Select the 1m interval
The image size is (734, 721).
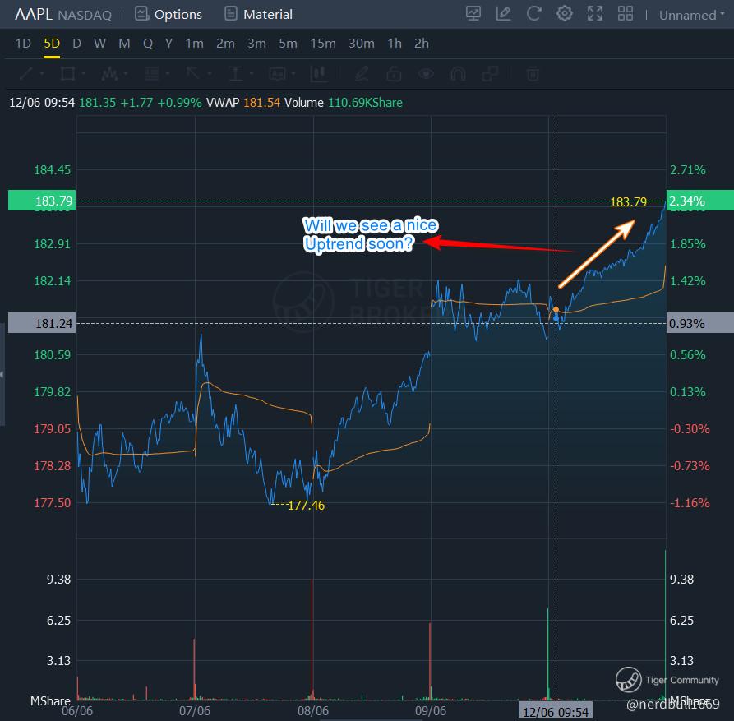pos(194,44)
